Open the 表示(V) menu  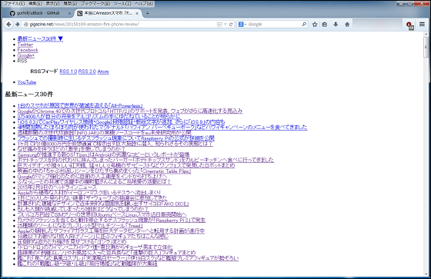pos(52,4)
